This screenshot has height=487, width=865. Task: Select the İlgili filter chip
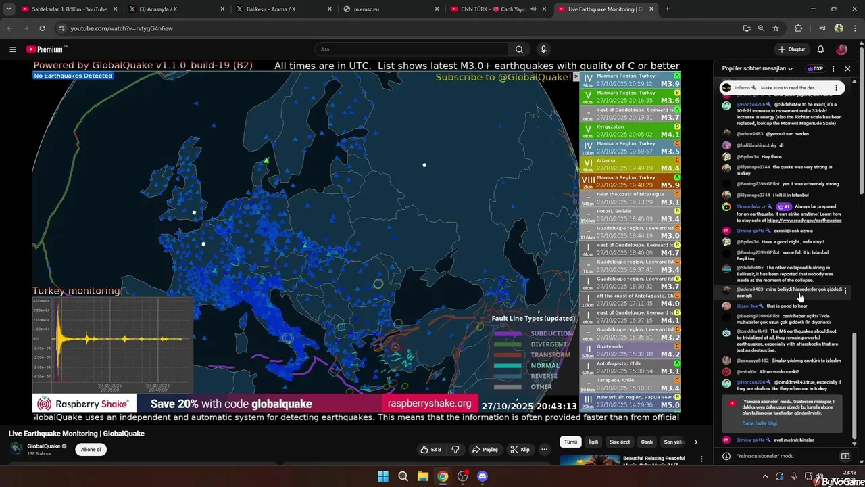[593, 442]
